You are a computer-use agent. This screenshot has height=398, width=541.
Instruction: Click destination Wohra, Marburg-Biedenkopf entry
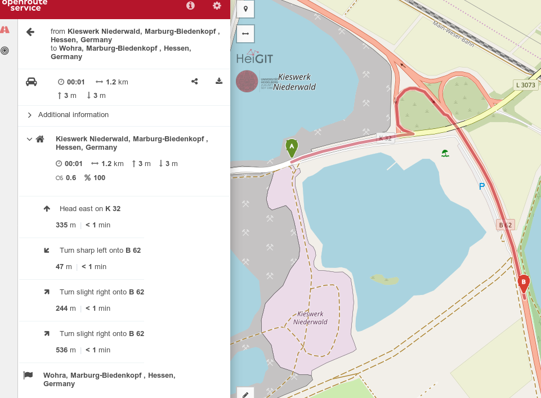coord(109,379)
